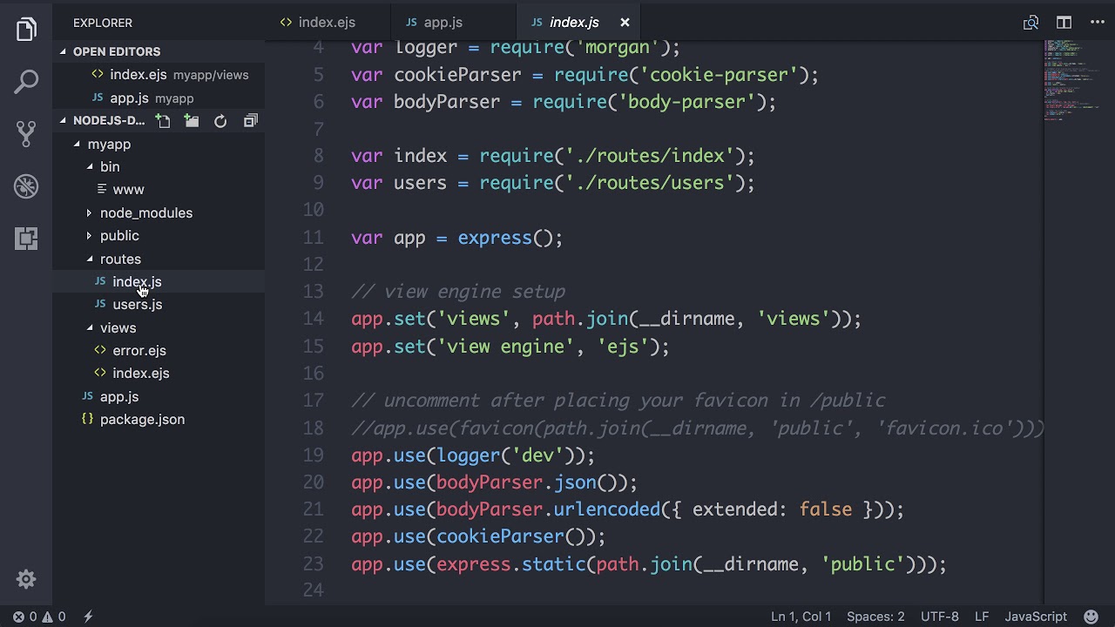Collapse the views folder

coord(118,327)
